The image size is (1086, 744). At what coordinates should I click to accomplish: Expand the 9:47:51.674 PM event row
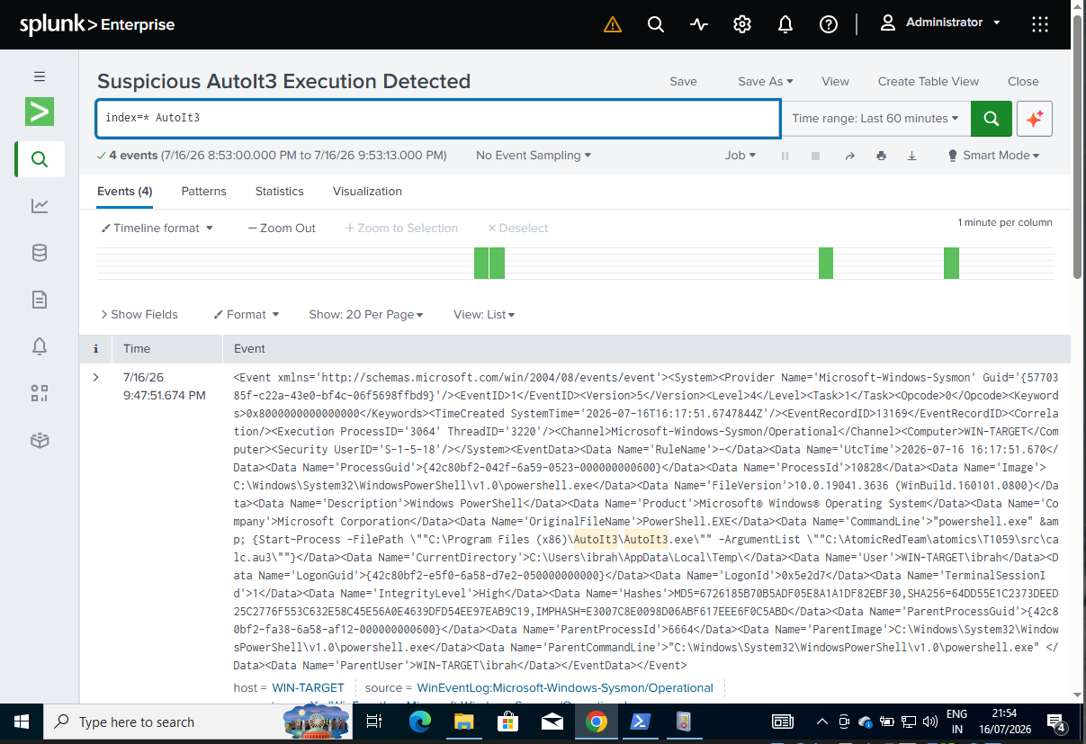pos(95,377)
